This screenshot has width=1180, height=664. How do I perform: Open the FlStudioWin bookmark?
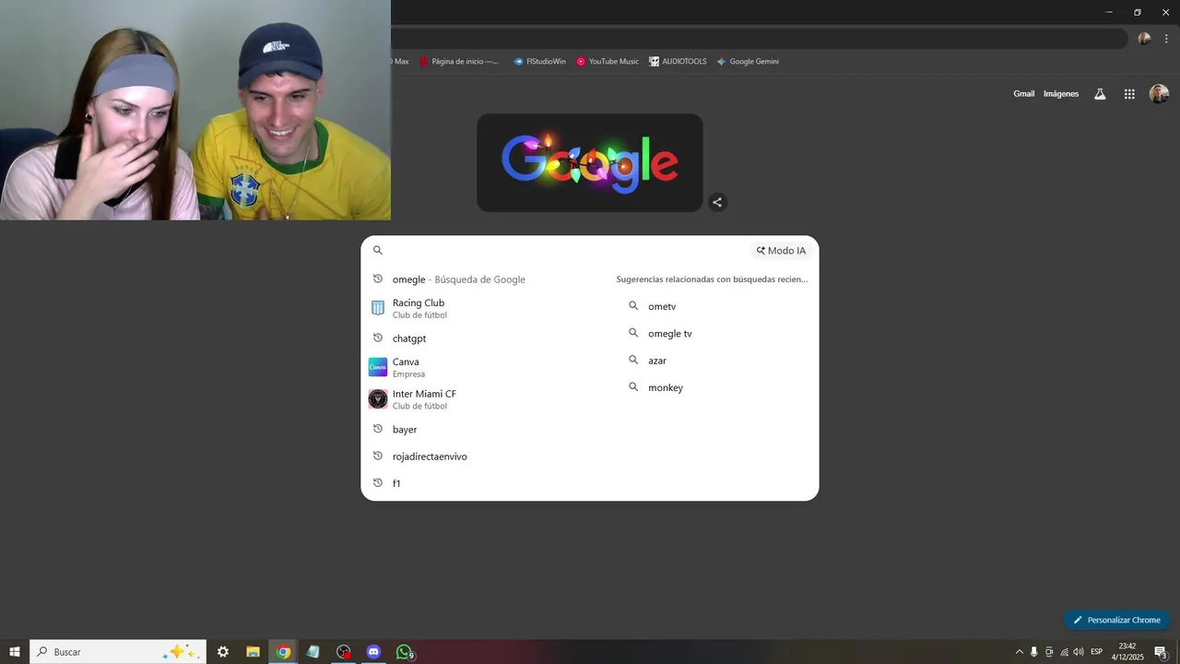click(539, 62)
